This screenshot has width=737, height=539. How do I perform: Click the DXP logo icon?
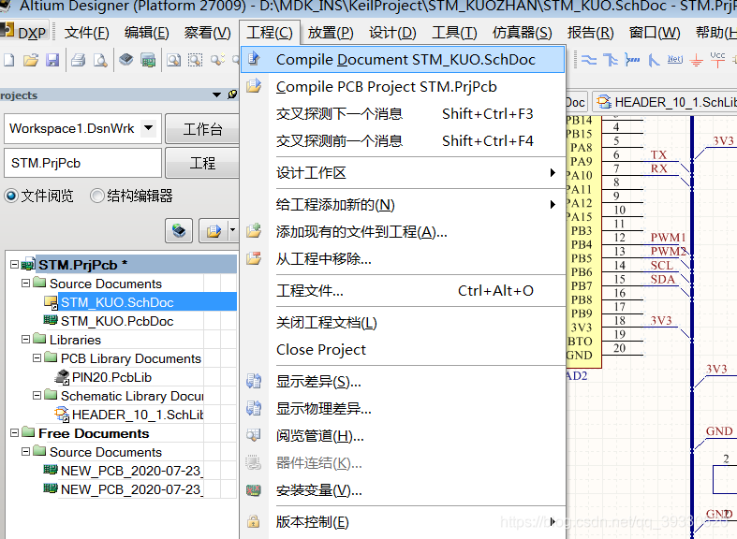pyautogui.click(x=7, y=31)
